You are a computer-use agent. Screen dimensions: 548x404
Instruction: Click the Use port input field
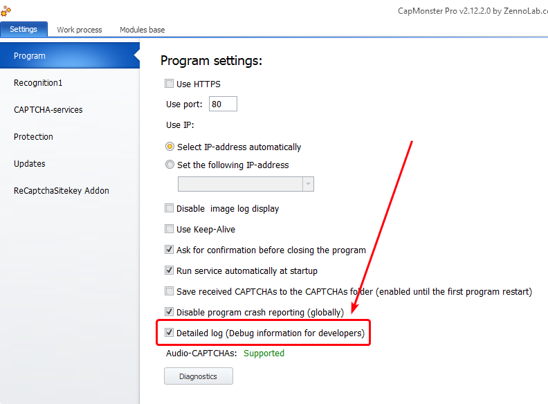223,104
